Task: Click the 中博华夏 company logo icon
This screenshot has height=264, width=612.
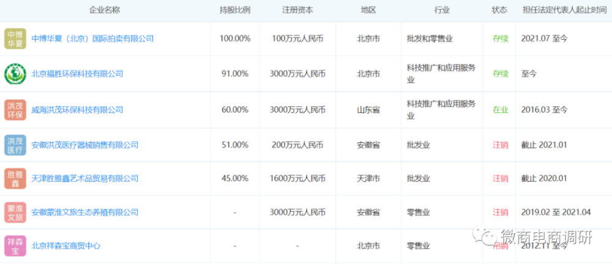Action: 15,38
